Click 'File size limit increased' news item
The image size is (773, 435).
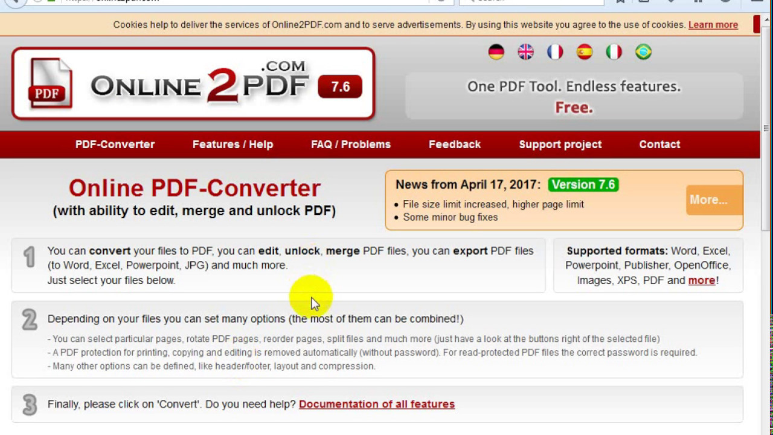click(x=493, y=204)
